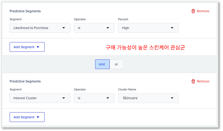Open the Cluster Name dropdown showing Skincare
This screenshot has height=131, width=223.
[x=148, y=98]
